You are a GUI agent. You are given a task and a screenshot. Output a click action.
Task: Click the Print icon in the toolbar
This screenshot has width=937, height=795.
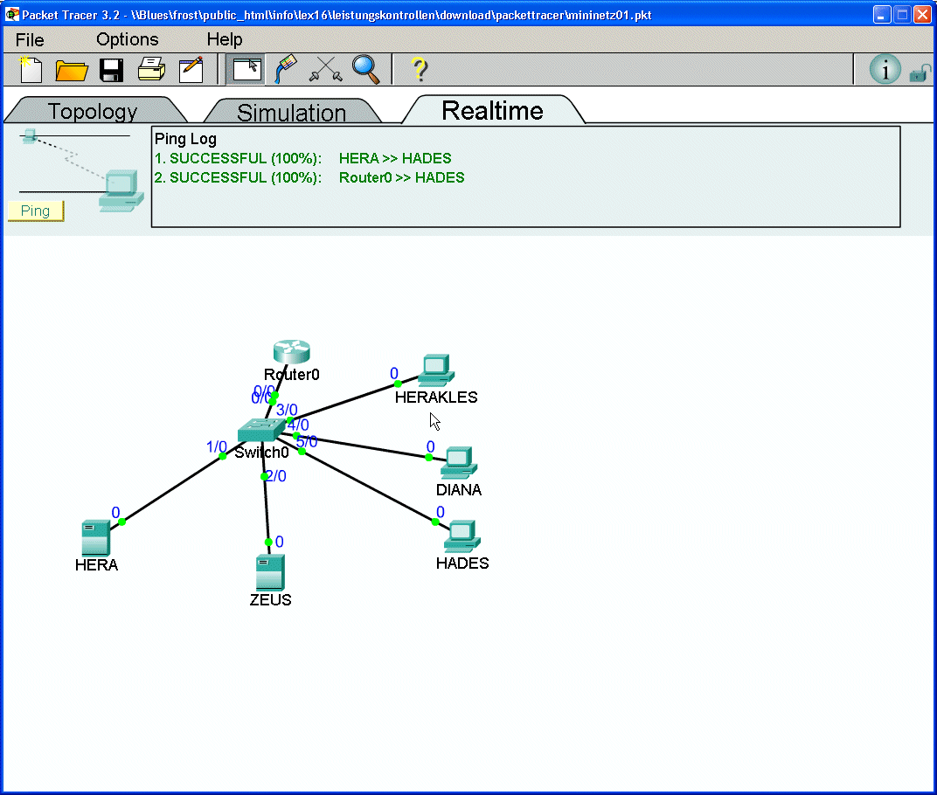click(151, 69)
